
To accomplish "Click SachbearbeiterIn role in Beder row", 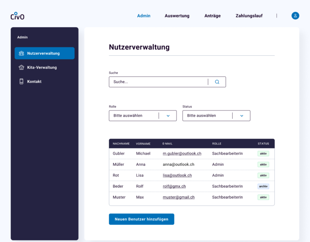I will coord(227,186).
